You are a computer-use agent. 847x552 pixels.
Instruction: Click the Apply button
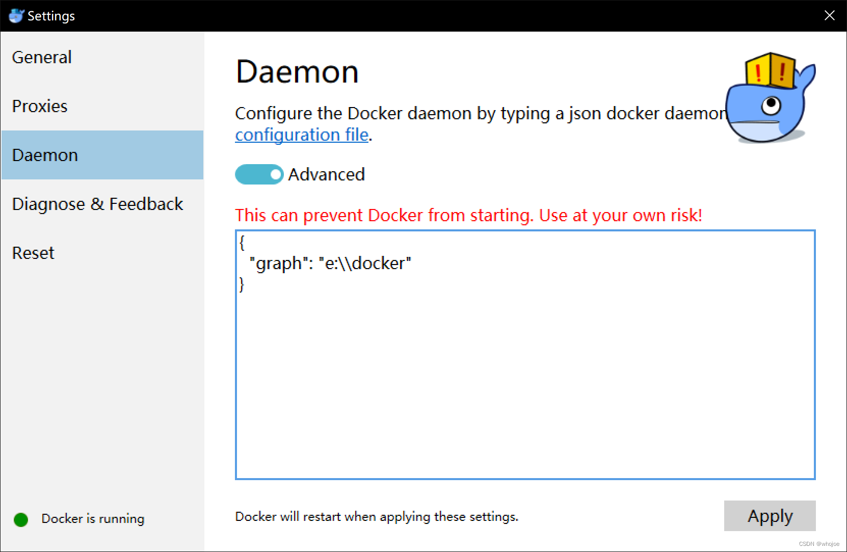tap(770, 516)
